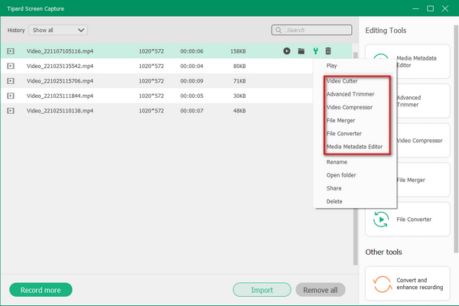
Task: Close the Tipard Screen Capture window
Action: point(445,8)
